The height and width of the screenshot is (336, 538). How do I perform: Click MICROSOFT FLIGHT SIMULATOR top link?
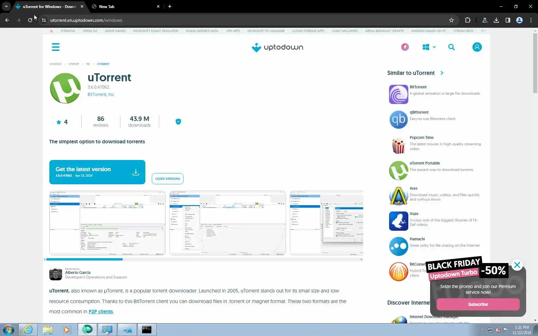[x=156, y=31]
